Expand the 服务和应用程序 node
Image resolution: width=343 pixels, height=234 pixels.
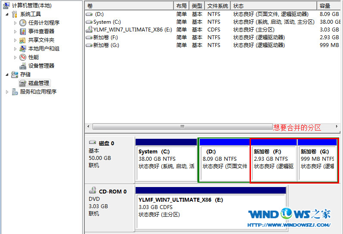[7, 92]
